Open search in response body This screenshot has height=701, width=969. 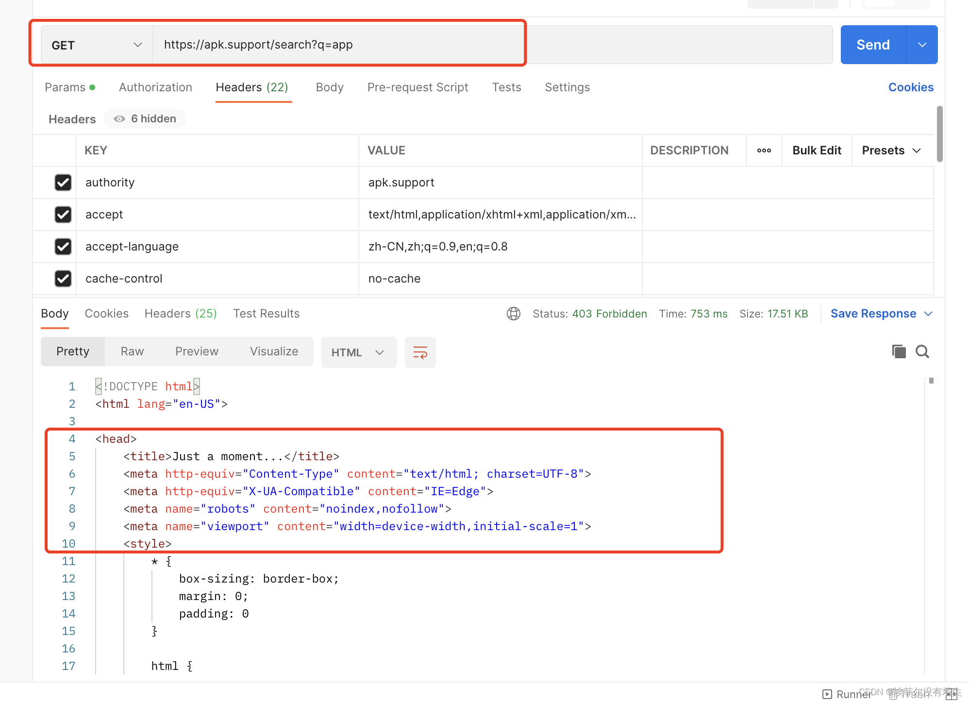click(922, 351)
